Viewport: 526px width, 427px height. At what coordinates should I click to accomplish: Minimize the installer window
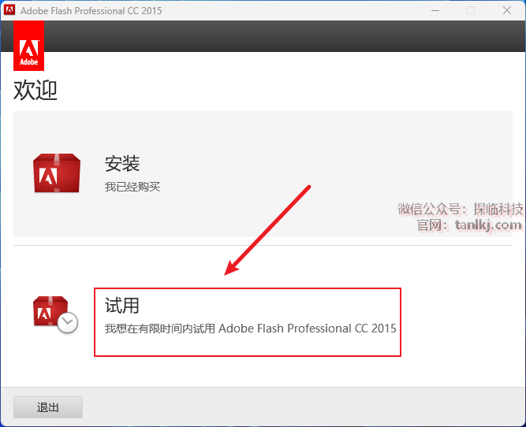coord(435,10)
